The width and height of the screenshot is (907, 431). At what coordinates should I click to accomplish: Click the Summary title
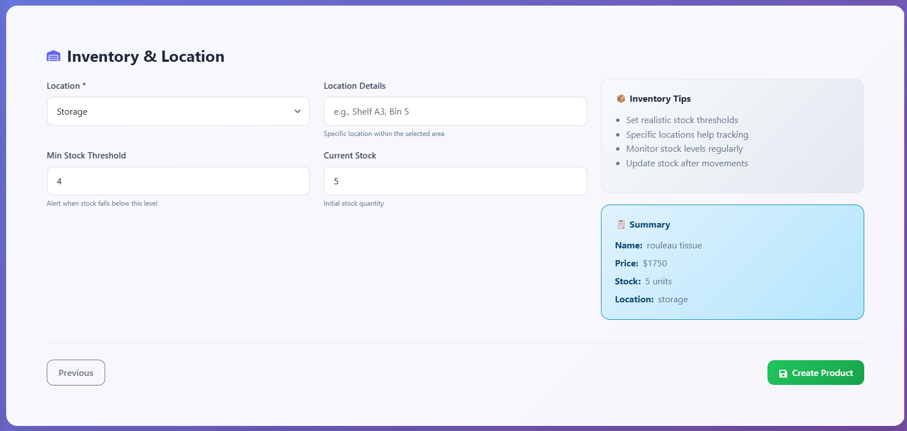click(x=650, y=225)
